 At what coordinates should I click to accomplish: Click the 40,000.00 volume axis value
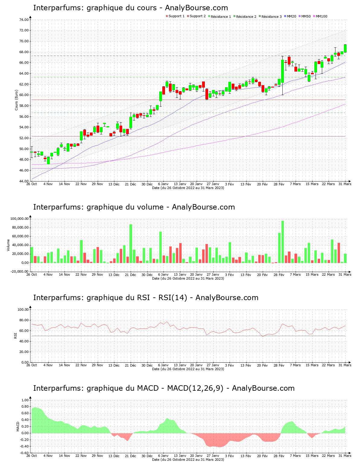21,245
